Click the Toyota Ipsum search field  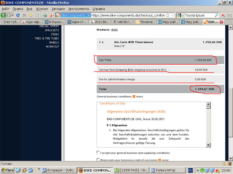tap(199, 15)
